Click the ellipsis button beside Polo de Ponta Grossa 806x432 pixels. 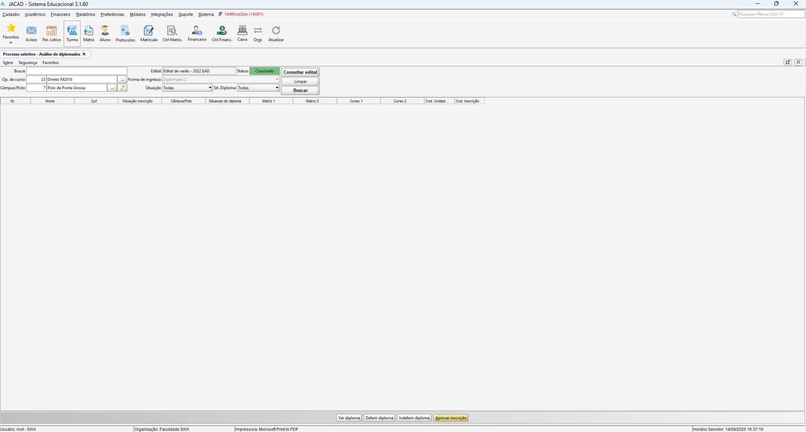[x=112, y=88]
